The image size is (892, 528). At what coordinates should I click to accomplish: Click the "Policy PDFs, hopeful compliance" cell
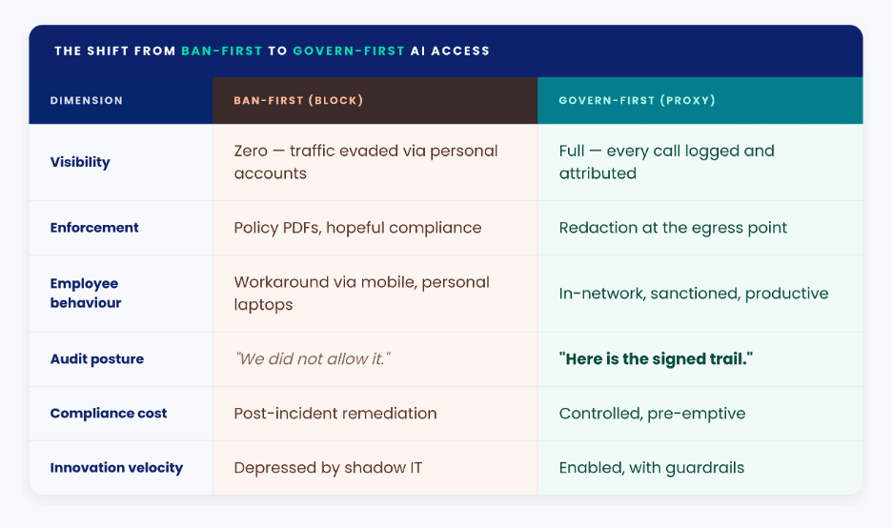tap(357, 228)
